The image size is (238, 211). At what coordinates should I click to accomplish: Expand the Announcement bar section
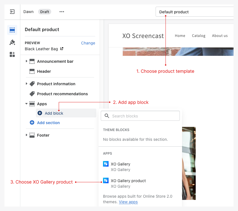27,61
